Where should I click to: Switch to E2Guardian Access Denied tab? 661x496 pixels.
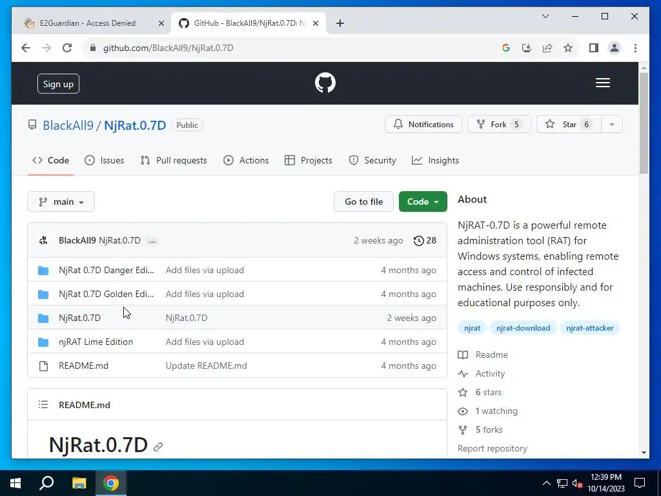87,23
